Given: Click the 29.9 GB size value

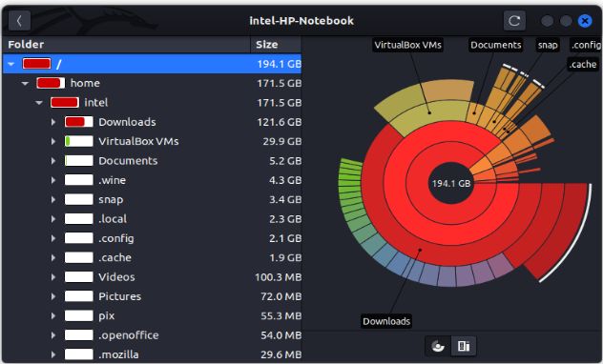Looking at the screenshot, I should (281, 141).
